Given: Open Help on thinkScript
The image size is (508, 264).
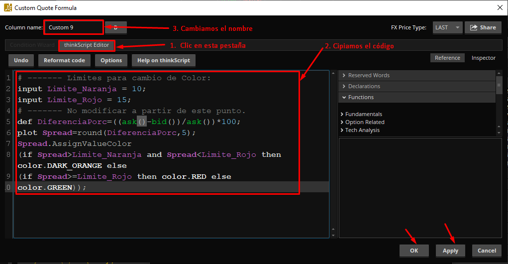Looking at the screenshot, I should click(164, 60).
